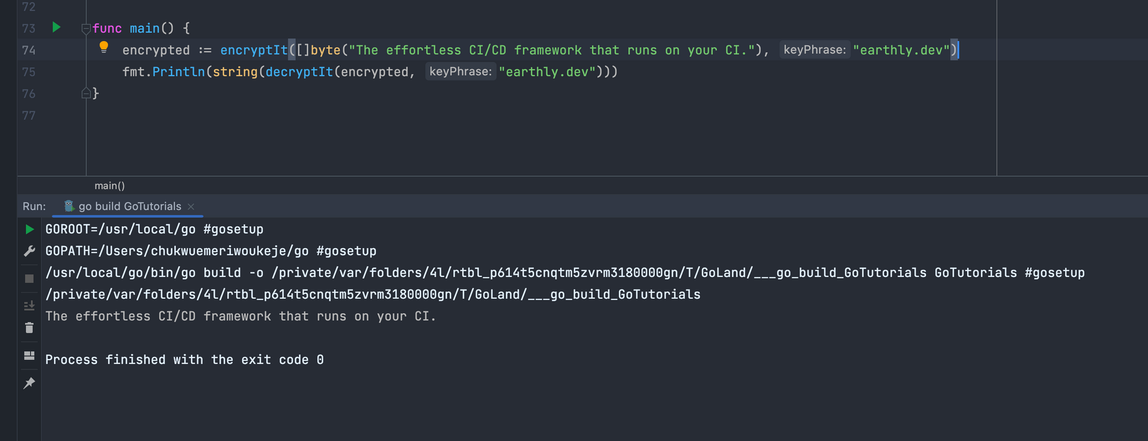Click line number 74 in gutter

[29, 50]
